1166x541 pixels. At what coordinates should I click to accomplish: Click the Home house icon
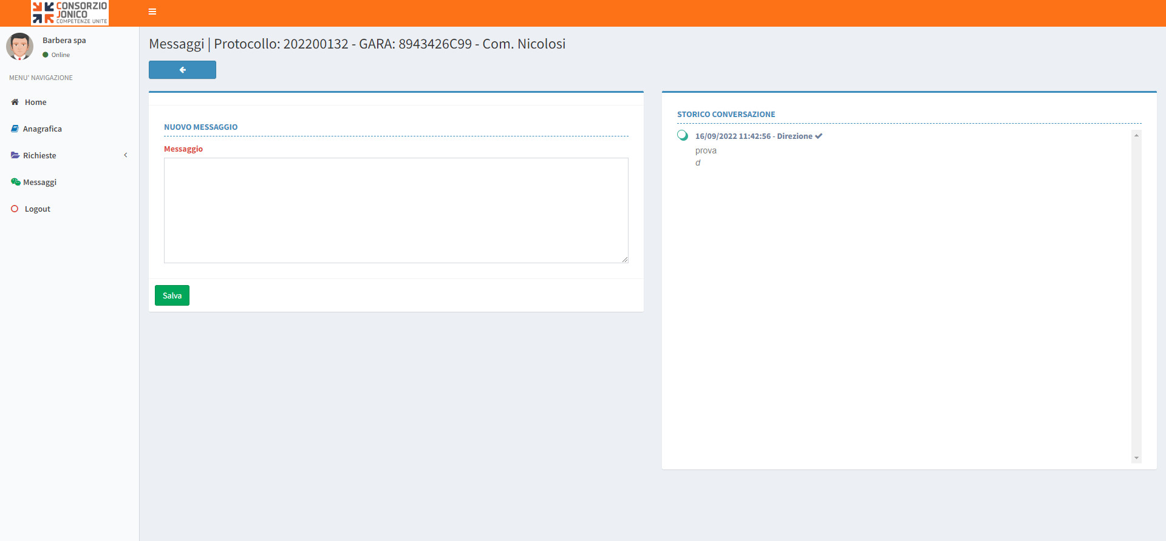(x=15, y=102)
